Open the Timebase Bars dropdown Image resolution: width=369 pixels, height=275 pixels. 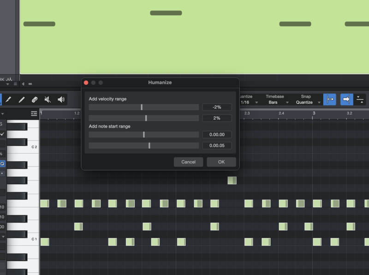click(x=276, y=102)
